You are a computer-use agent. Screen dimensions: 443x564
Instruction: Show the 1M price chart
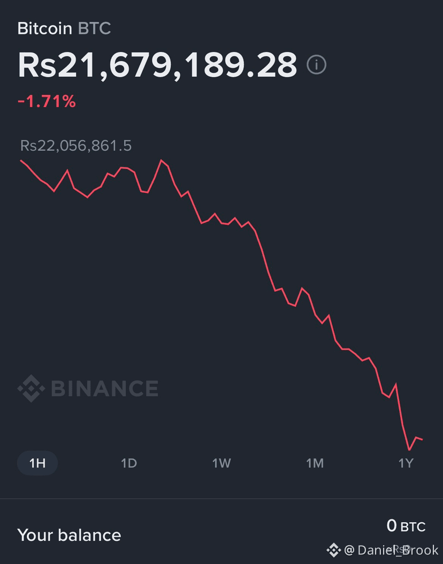tap(315, 463)
